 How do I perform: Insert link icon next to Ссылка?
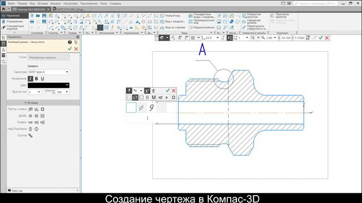coord(30,135)
